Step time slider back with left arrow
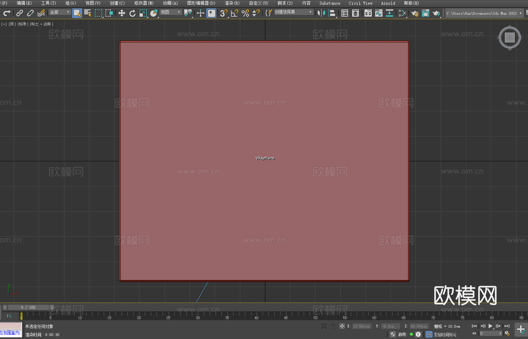The height and width of the screenshot is (339, 528). 5,307
